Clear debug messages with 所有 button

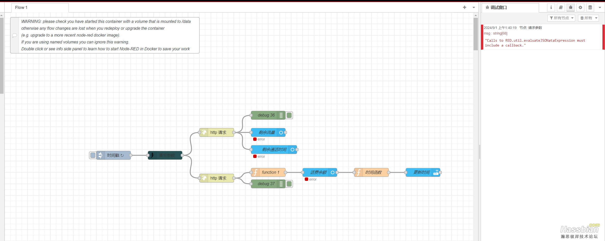pyautogui.click(x=586, y=18)
